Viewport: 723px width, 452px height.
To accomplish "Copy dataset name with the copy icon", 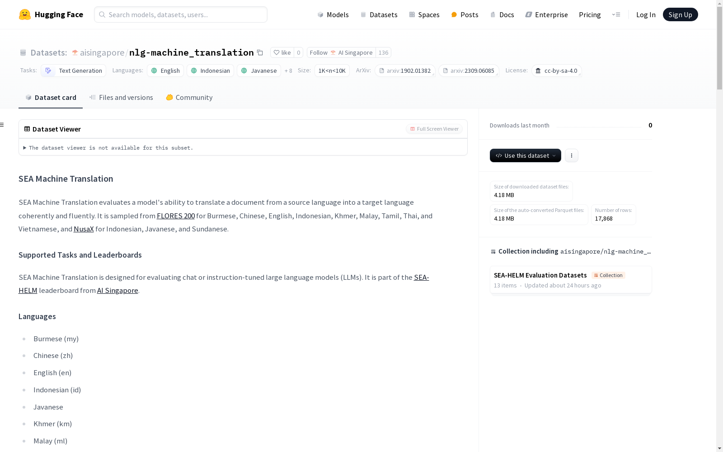I will (x=260, y=52).
